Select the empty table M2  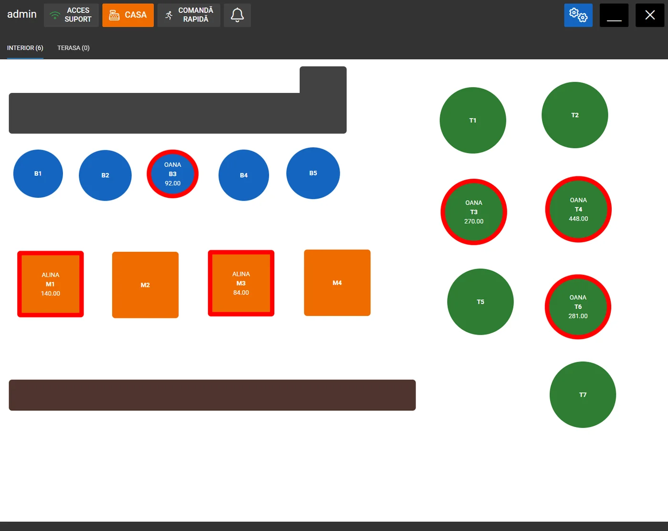[x=145, y=285]
